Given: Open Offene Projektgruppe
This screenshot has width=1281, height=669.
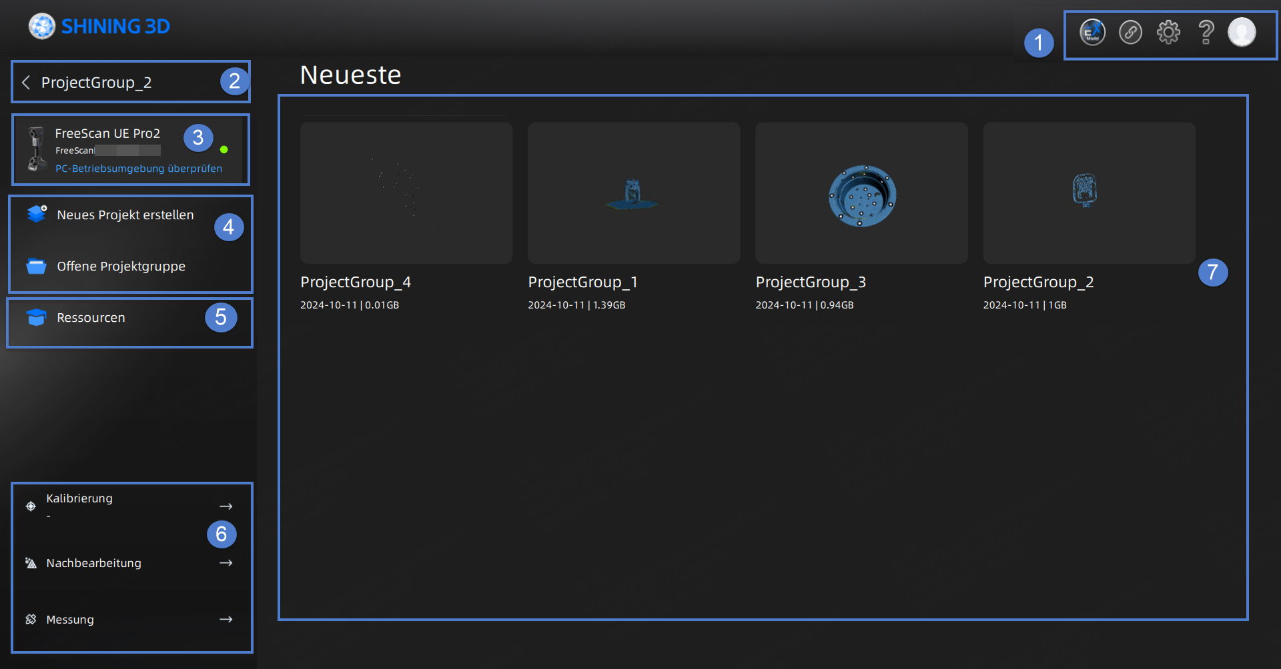Looking at the screenshot, I should pyautogui.click(x=121, y=267).
